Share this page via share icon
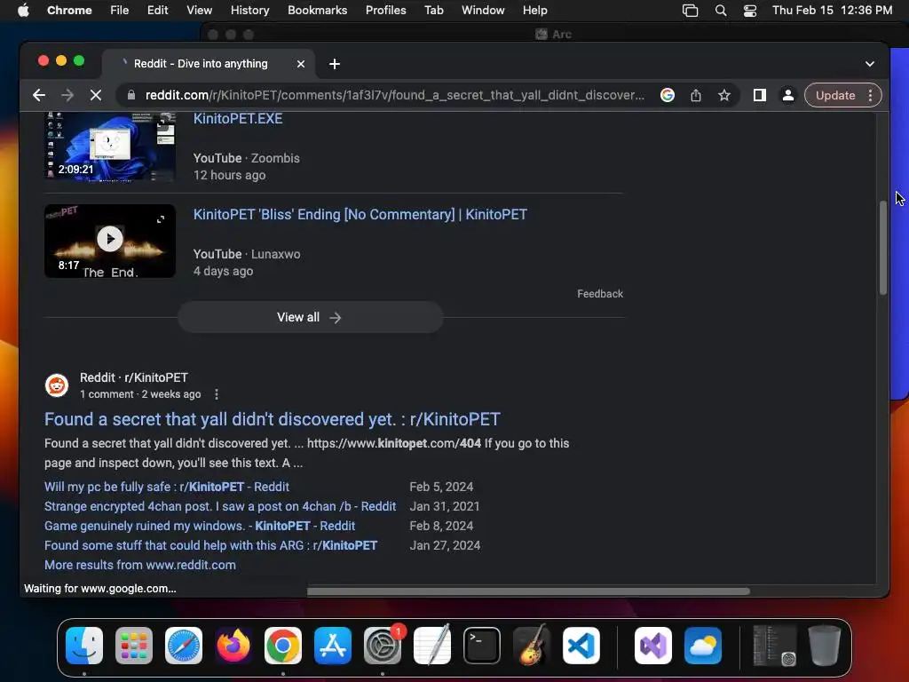 point(696,95)
